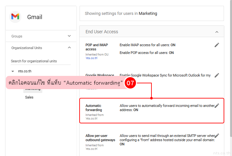The width and height of the screenshot is (232, 156).
Task: Click Allow per-user outbound gateways title
Action: coord(100,138)
